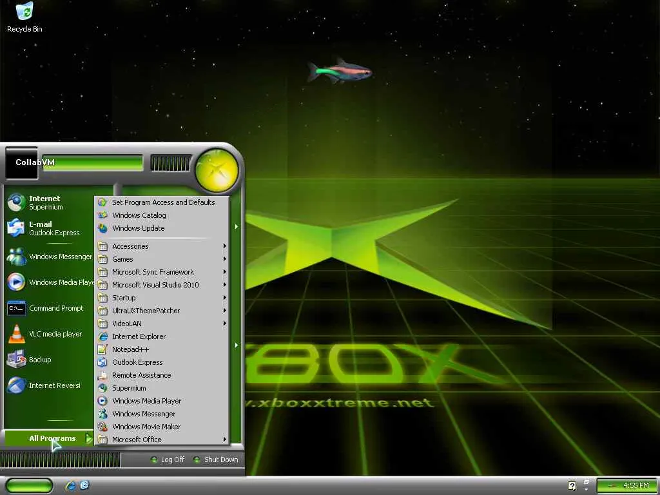Click the second quick launch icon on taskbar
Screen dimensions: 660x495
[84, 485]
